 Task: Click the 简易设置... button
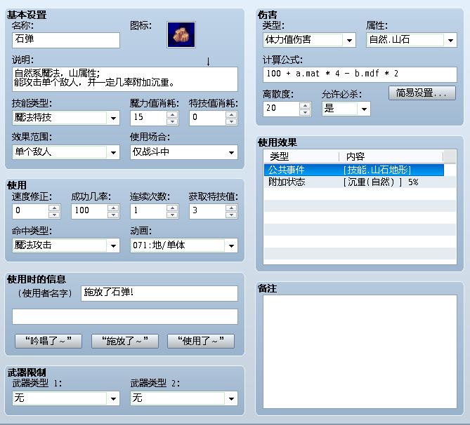pyautogui.click(x=422, y=93)
